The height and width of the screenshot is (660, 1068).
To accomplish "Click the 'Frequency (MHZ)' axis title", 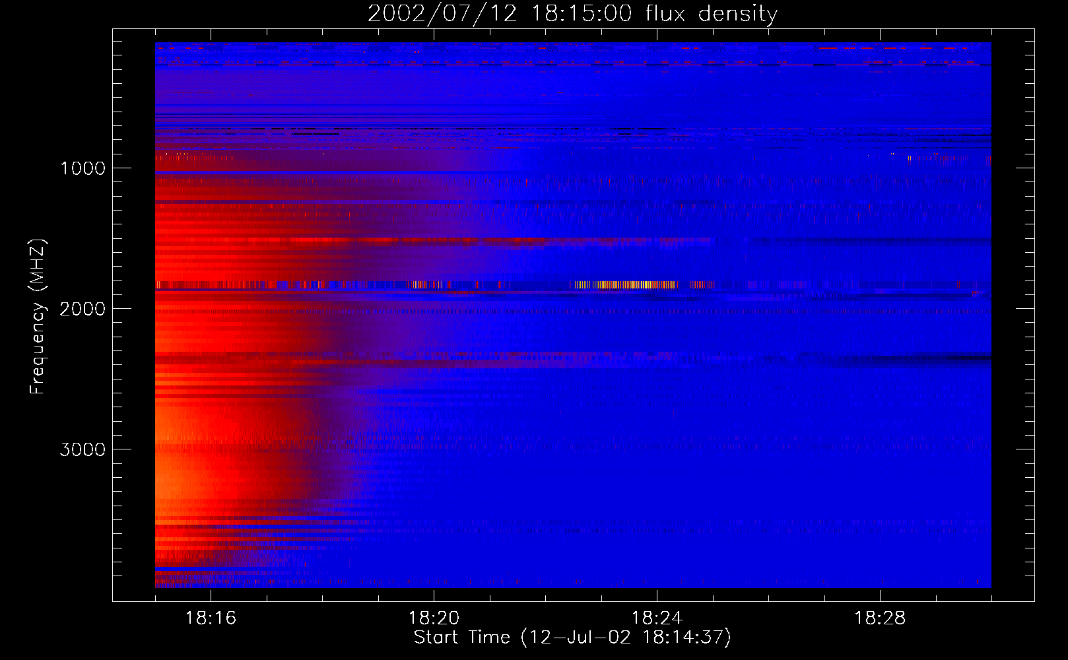I will pyautogui.click(x=38, y=317).
